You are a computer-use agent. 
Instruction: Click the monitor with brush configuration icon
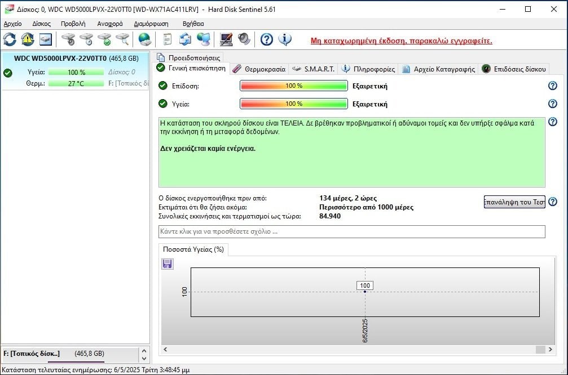pyautogui.click(x=226, y=39)
